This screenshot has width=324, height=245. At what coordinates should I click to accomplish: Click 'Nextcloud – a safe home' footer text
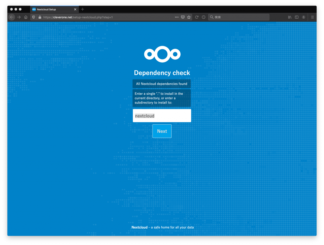click(163, 227)
